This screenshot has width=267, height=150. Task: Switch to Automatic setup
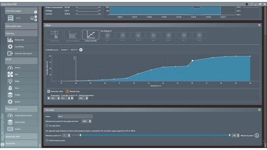click(x=55, y=91)
